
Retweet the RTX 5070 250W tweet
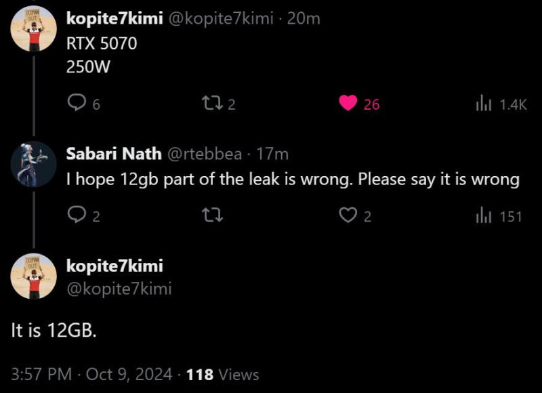point(211,103)
